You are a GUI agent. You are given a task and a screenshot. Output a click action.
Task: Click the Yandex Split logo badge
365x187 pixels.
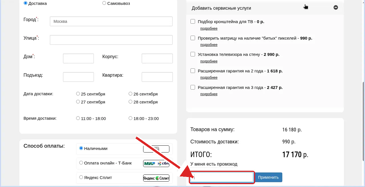click(x=156, y=178)
